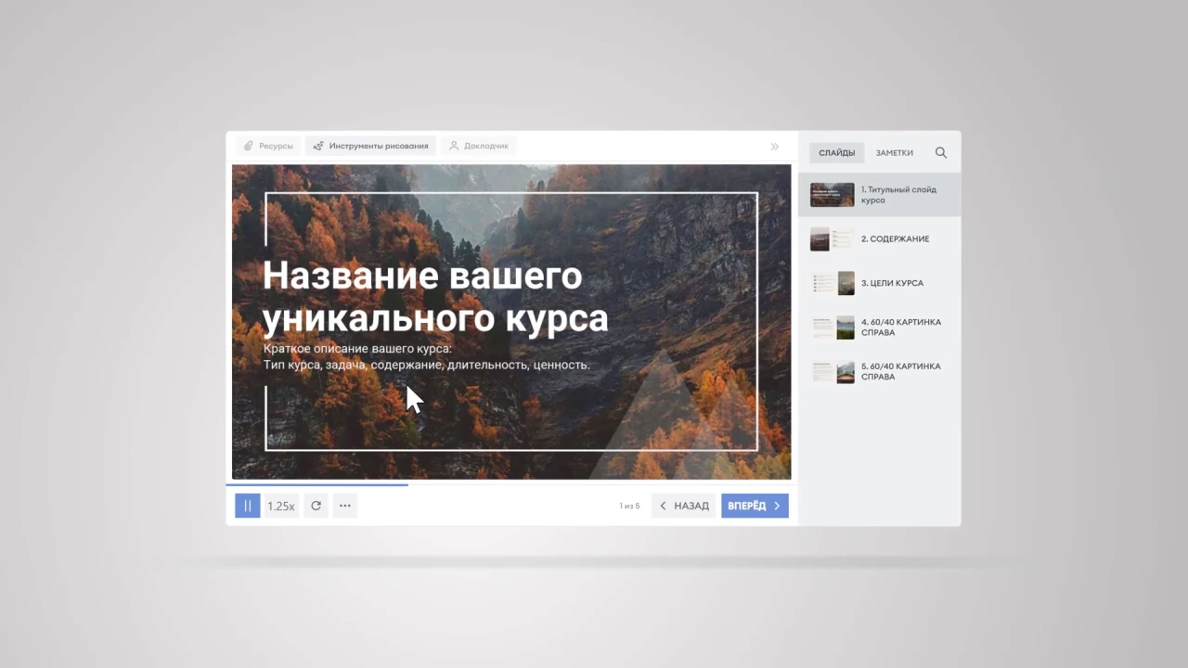Select slide thumbnail 5 КАРТИНКА СПРАВА
This screenshot has width=1188, height=668.
pyautogui.click(x=833, y=372)
